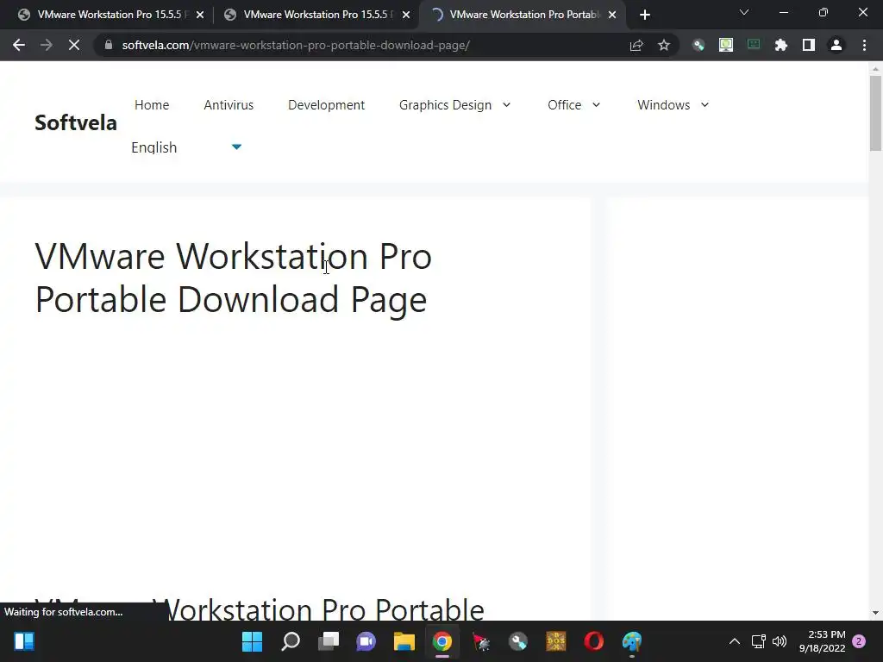
Task: Click the lock icon in address bar
Action: point(109,45)
